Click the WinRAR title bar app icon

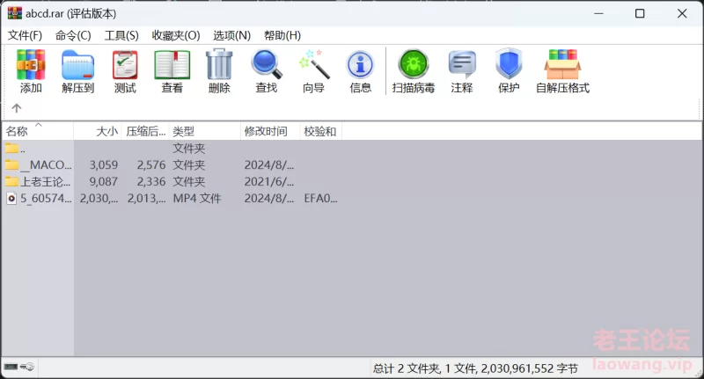point(14,13)
